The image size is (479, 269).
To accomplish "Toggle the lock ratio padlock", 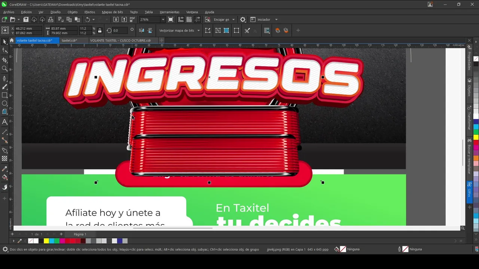I will 100,31.
